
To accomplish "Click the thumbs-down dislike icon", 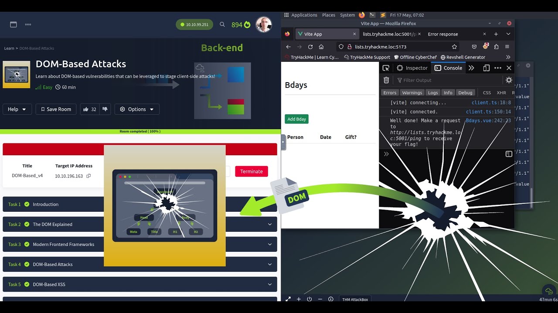I will [x=105, y=109].
